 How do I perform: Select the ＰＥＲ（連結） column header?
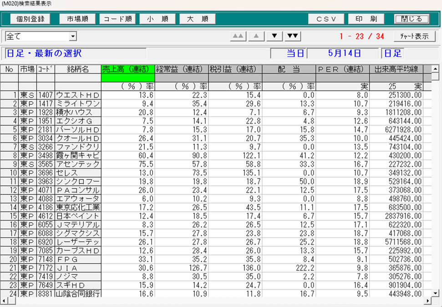click(342, 69)
